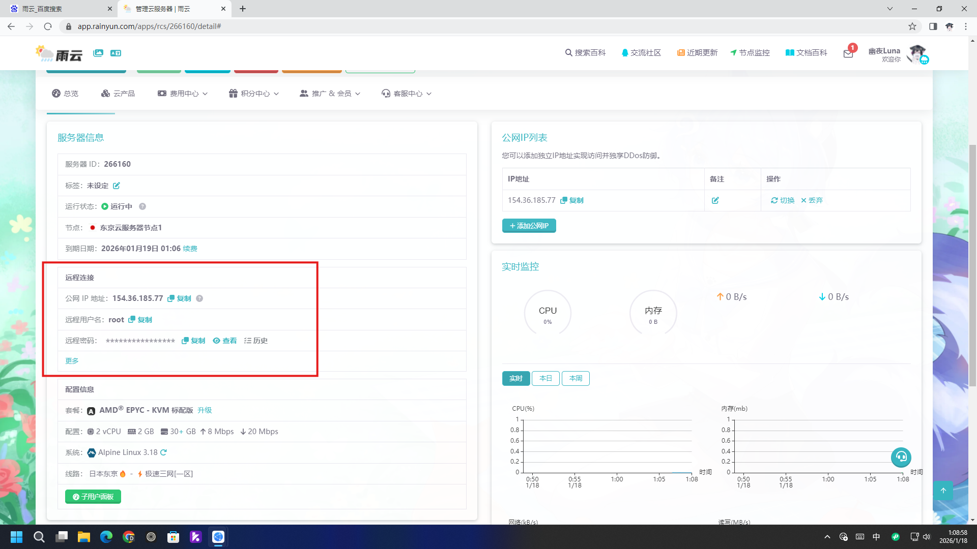Screen dimensions: 977x549
Task: Click the run status help question icon
Action: [x=142, y=206]
